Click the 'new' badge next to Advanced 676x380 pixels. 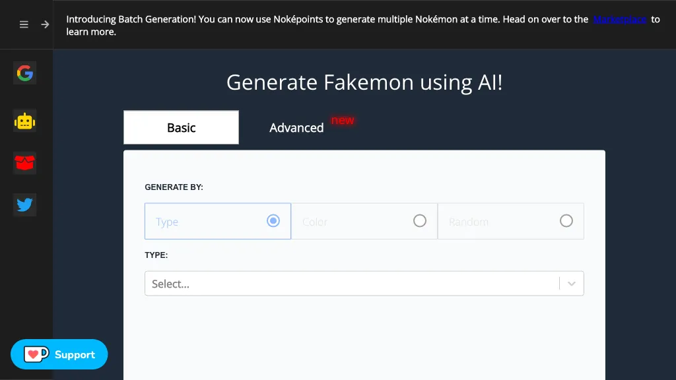pos(343,121)
